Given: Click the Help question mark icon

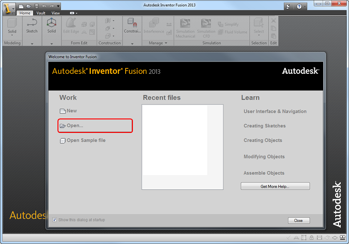Looking at the screenshot, I should point(299,6).
